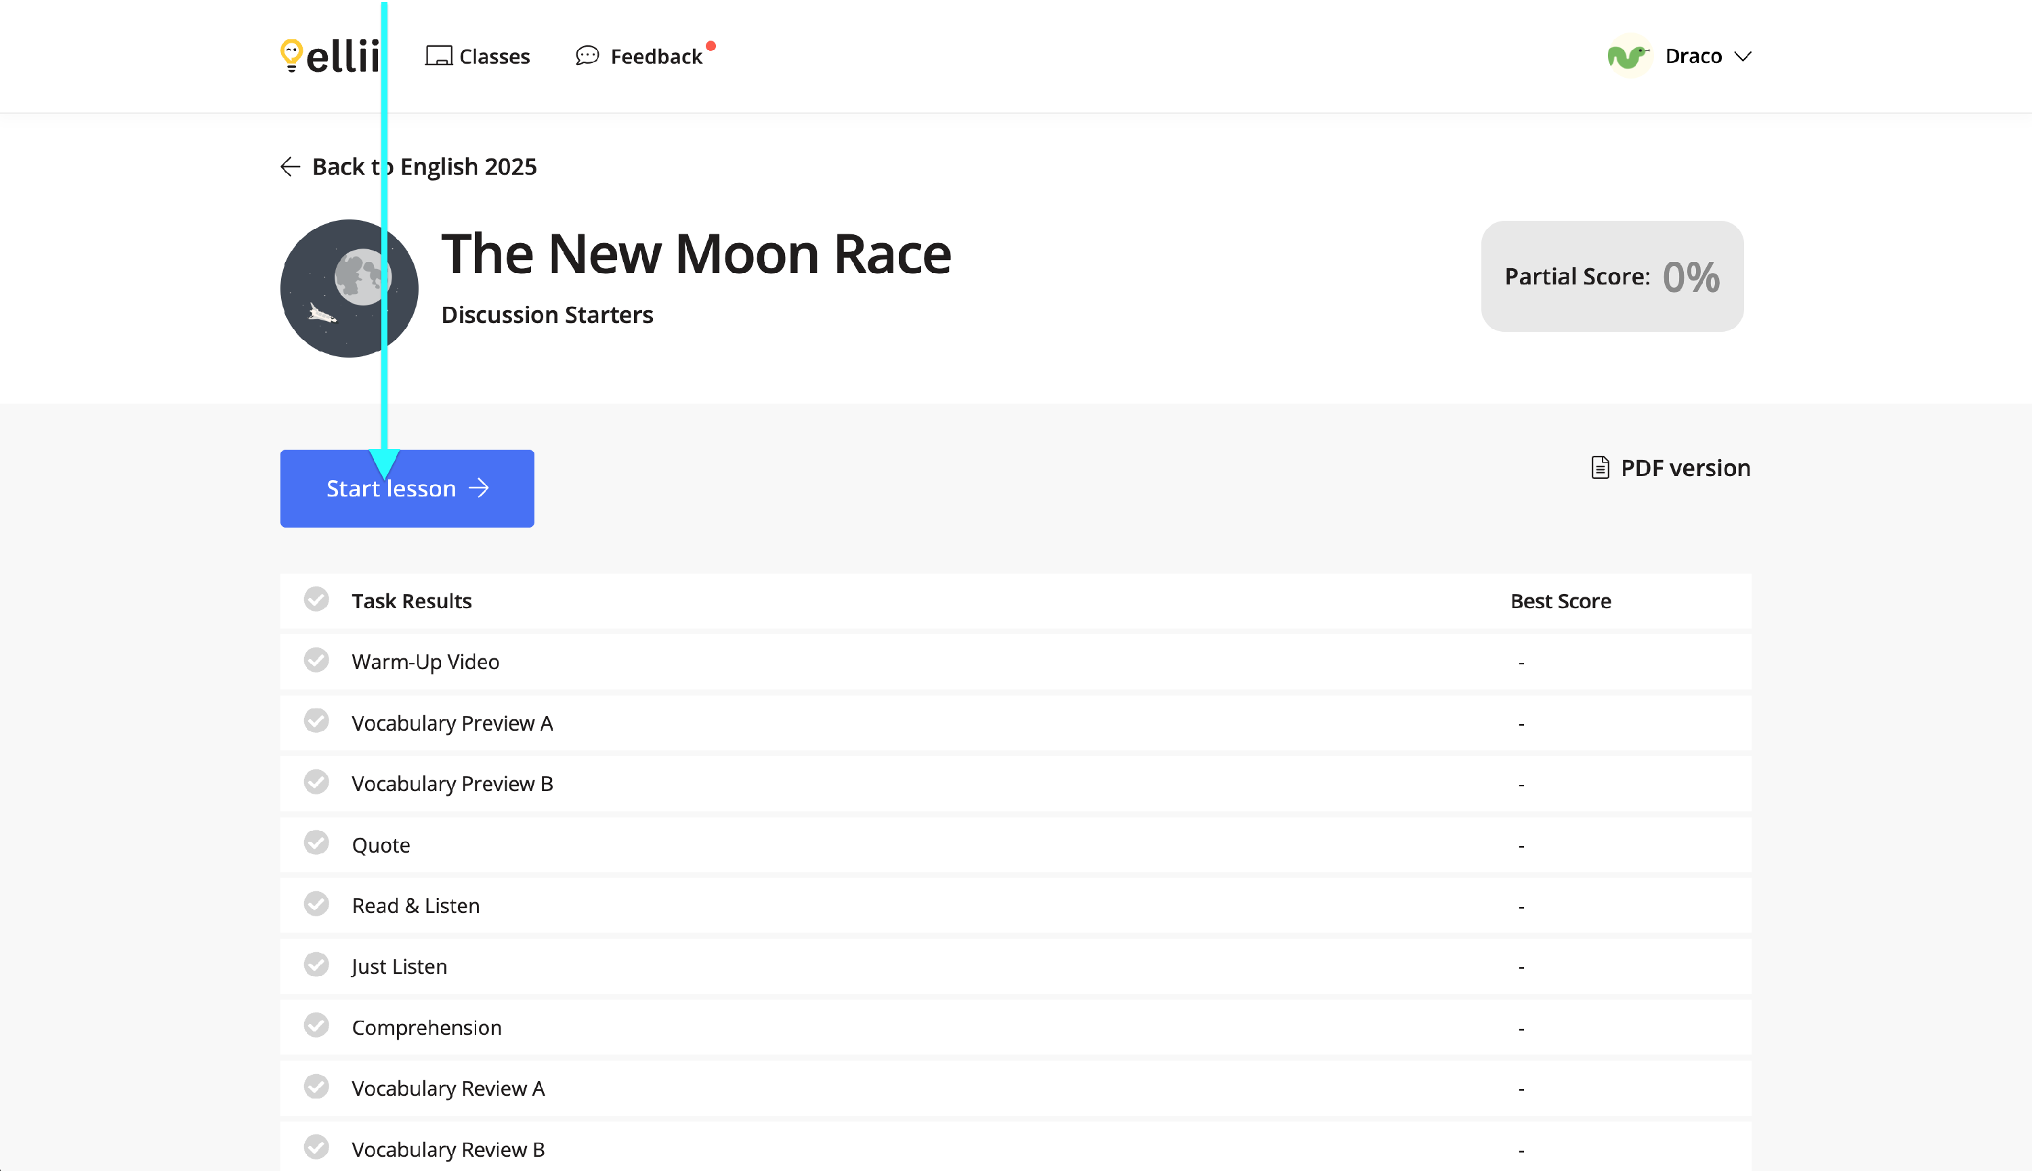Click the arrow on Start lesson

coord(480,488)
